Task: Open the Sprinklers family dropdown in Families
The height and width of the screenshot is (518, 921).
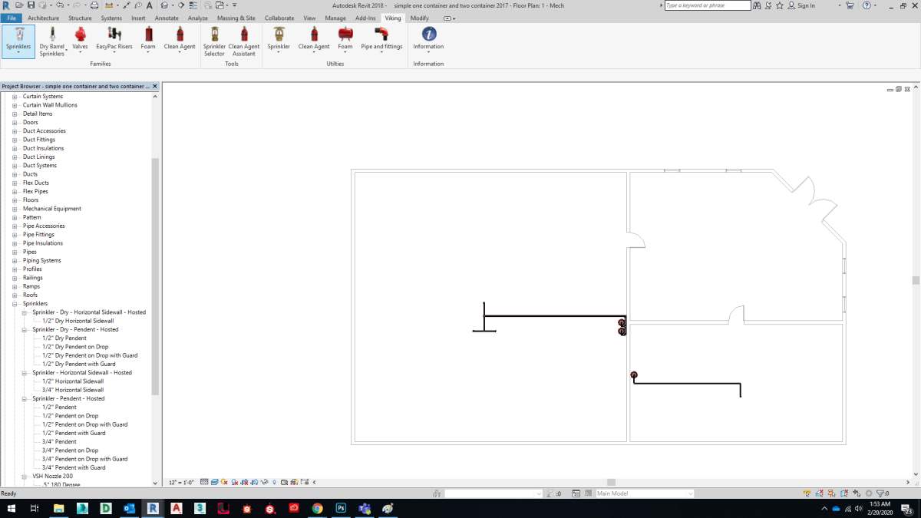Action: 18,41
